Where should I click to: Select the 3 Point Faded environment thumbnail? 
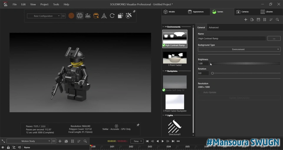(175, 58)
